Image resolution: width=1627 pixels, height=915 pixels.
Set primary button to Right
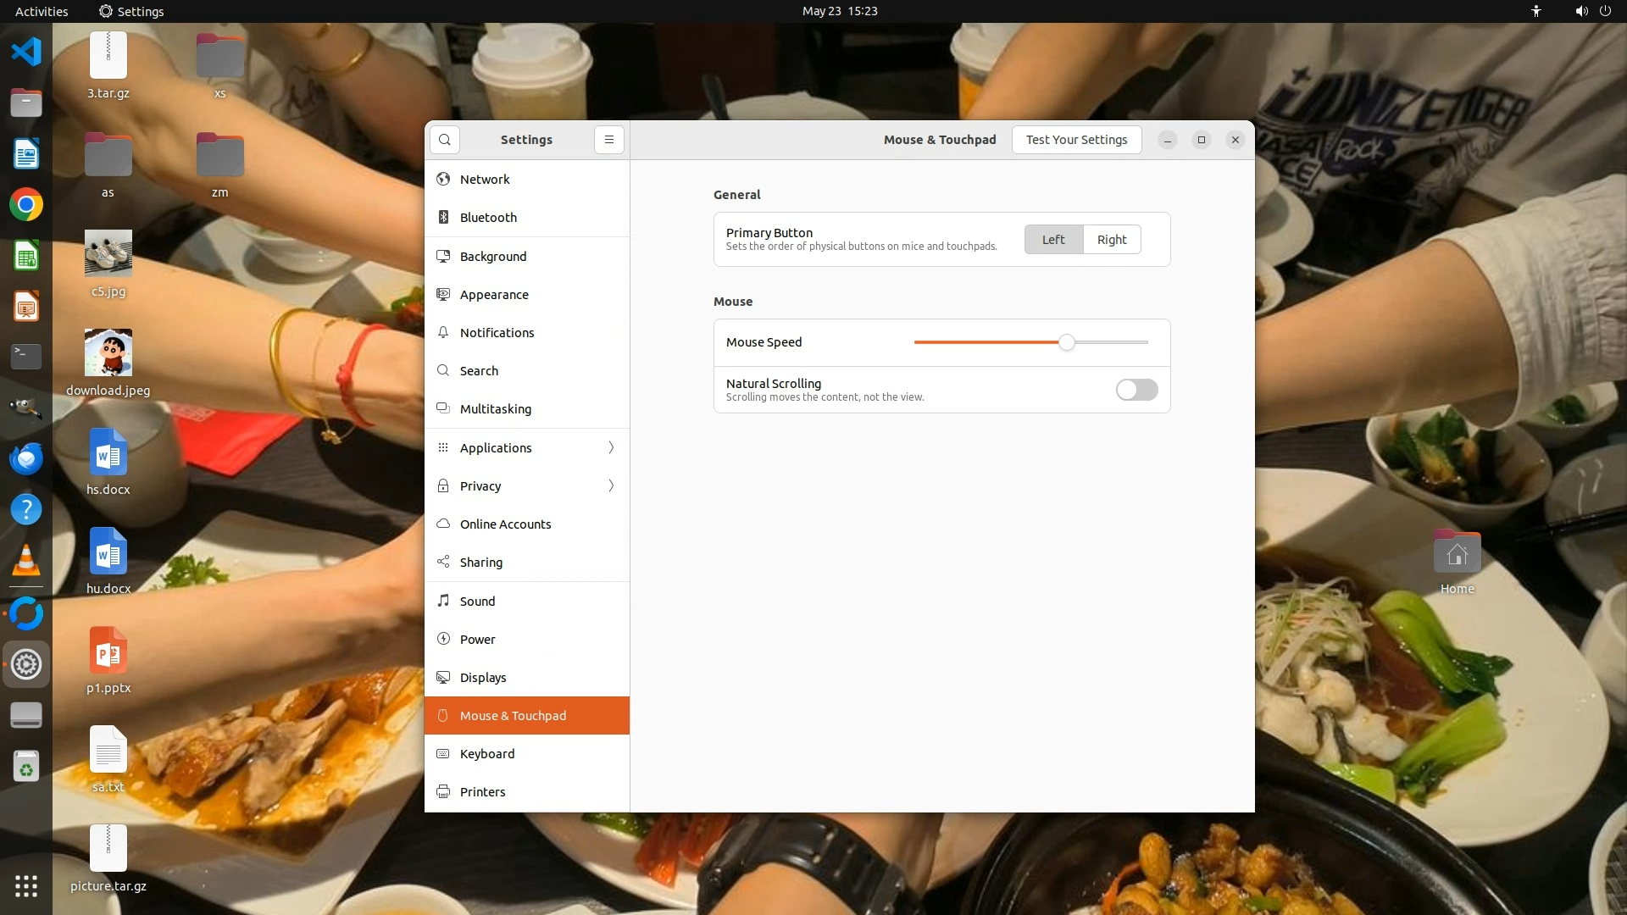click(1111, 240)
